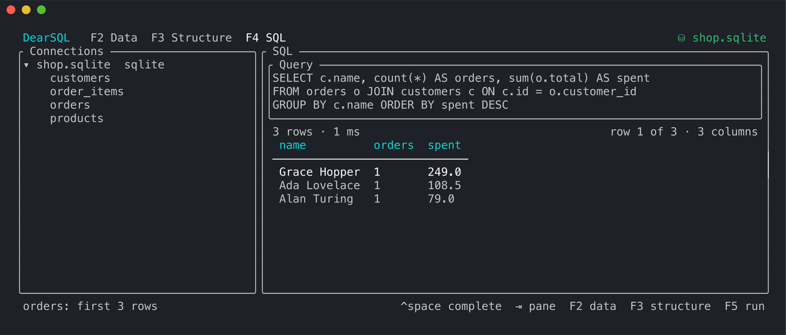Click 'orders: first 3 rows' status message
The width and height of the screenshot is (786, 335).
(x=90, y=306)
